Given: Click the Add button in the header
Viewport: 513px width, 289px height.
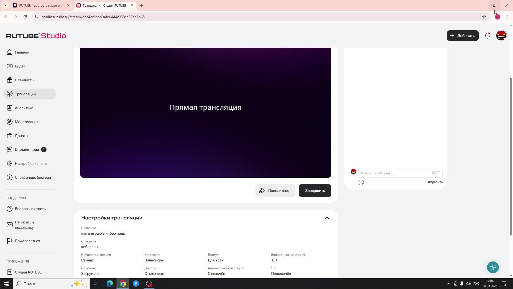Looking at the screenshot, I should (x=463, y=36).
